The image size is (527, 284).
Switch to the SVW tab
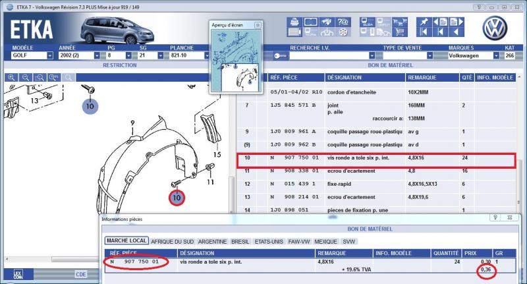coord(349,242)
